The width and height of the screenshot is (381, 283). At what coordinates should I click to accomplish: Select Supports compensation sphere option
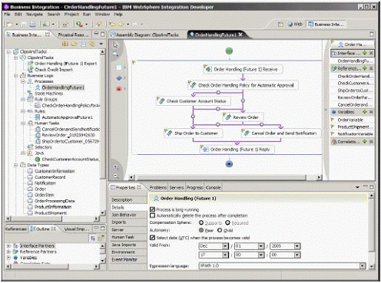201,222
